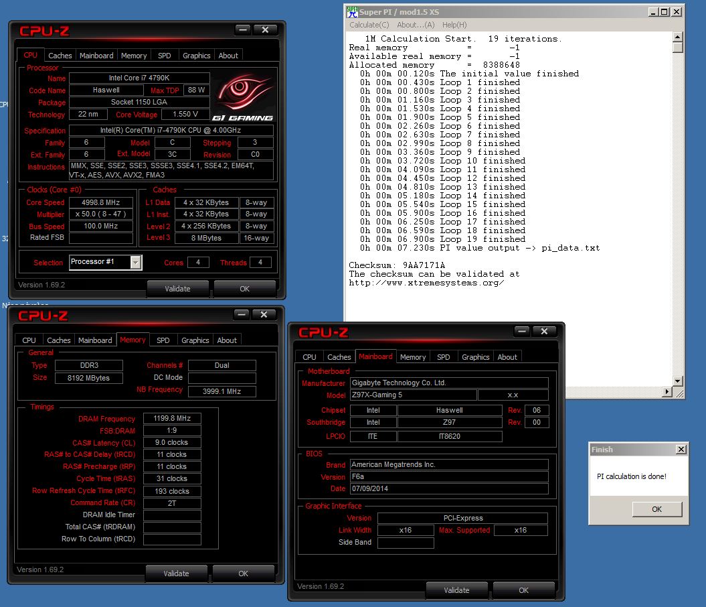This screenshot has height=607, width=706.
Task: Click the BIOS Brand value "American Megatrends Inc."
Action: click(x=449, y=464)
